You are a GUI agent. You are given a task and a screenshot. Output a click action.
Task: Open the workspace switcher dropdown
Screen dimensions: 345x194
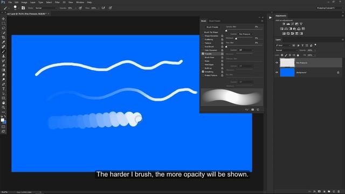(329, 8)
